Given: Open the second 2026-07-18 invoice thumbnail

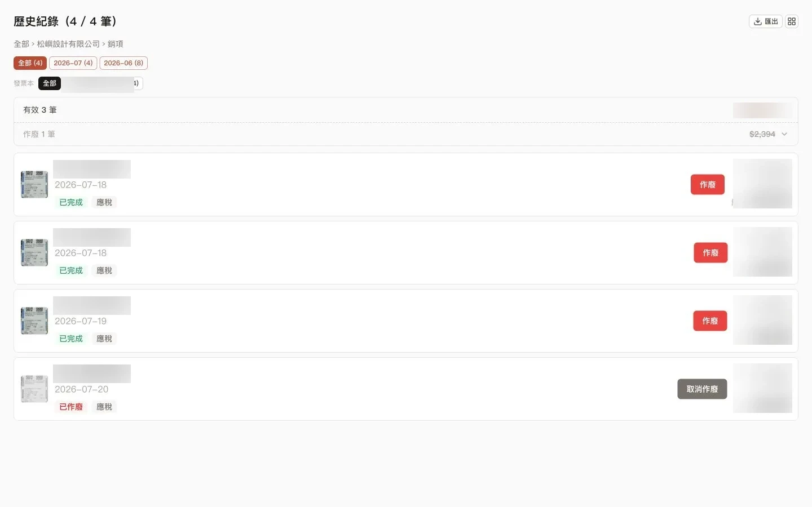Looking at the screenshot, I should tap(34, 252).
